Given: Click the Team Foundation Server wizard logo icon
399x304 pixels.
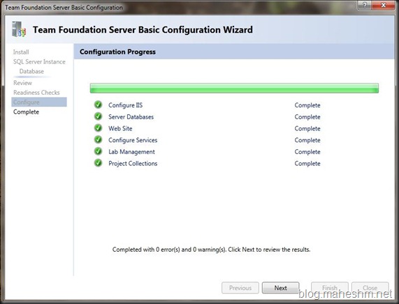Looking at the screenshot, I should (x=19, y=29).
